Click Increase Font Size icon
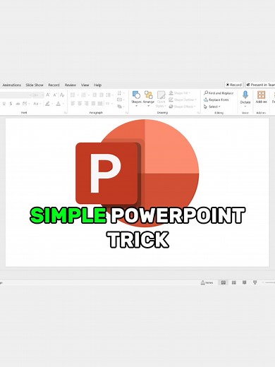This screenshot has height=367, width=275. tap(48, 95)
